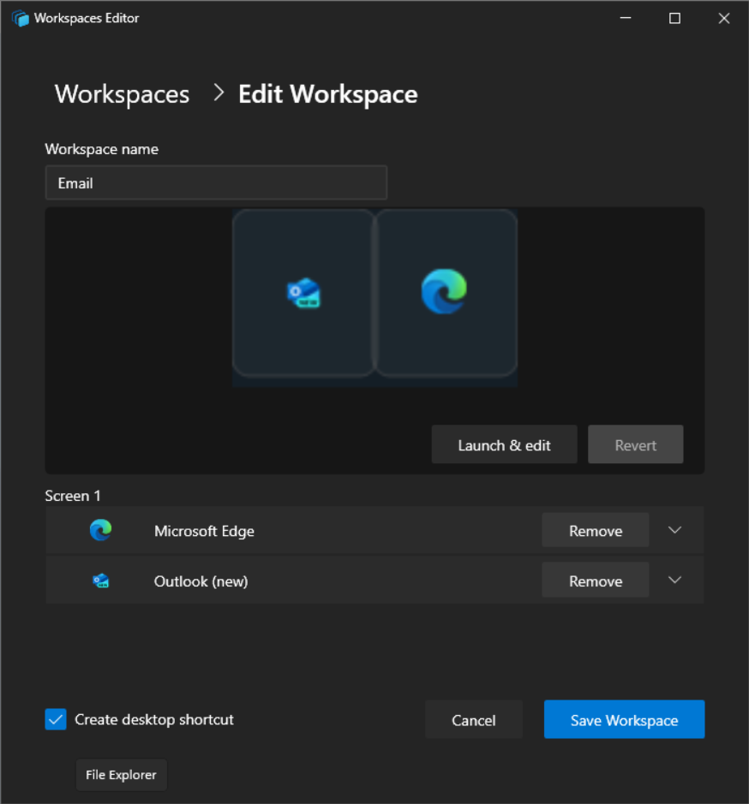Screen dimensions: 749x804
Task: Click the breadcrumb chevron separator
Action: click(x=219, y=92)
